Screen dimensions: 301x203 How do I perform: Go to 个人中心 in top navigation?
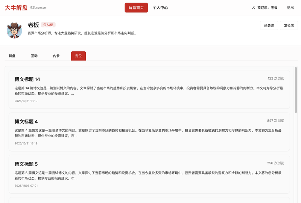coord(160,8)
